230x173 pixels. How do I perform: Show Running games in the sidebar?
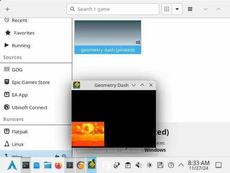pyautogui.click(x=36, y=45)
